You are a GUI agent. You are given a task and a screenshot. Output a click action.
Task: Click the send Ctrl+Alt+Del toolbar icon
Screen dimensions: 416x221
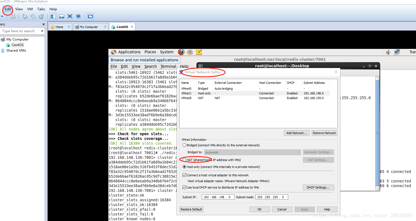tap(13, 16)
